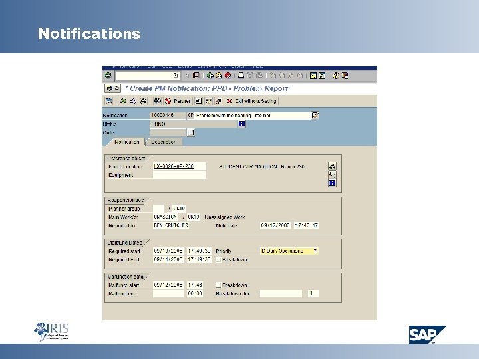
Task: Click the Previous Page icon
Action: tap(281, 76)
